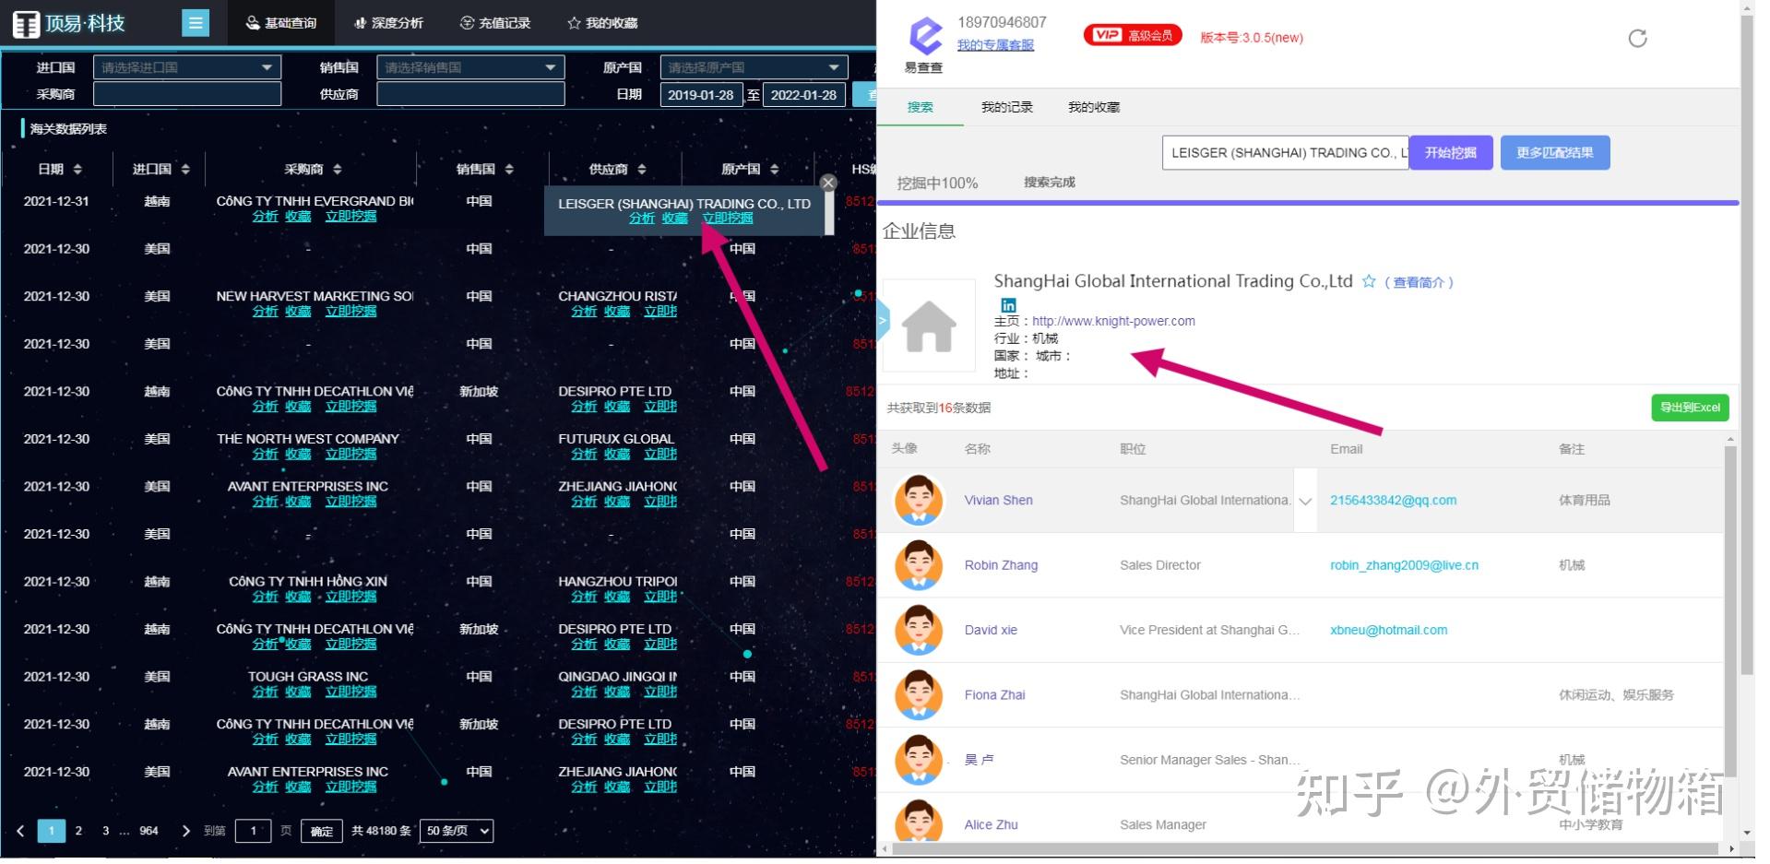Image resolution: width=1770 pixels, height=864 pixels.
Task: Click the company search input box
Action: point(1285,153)
